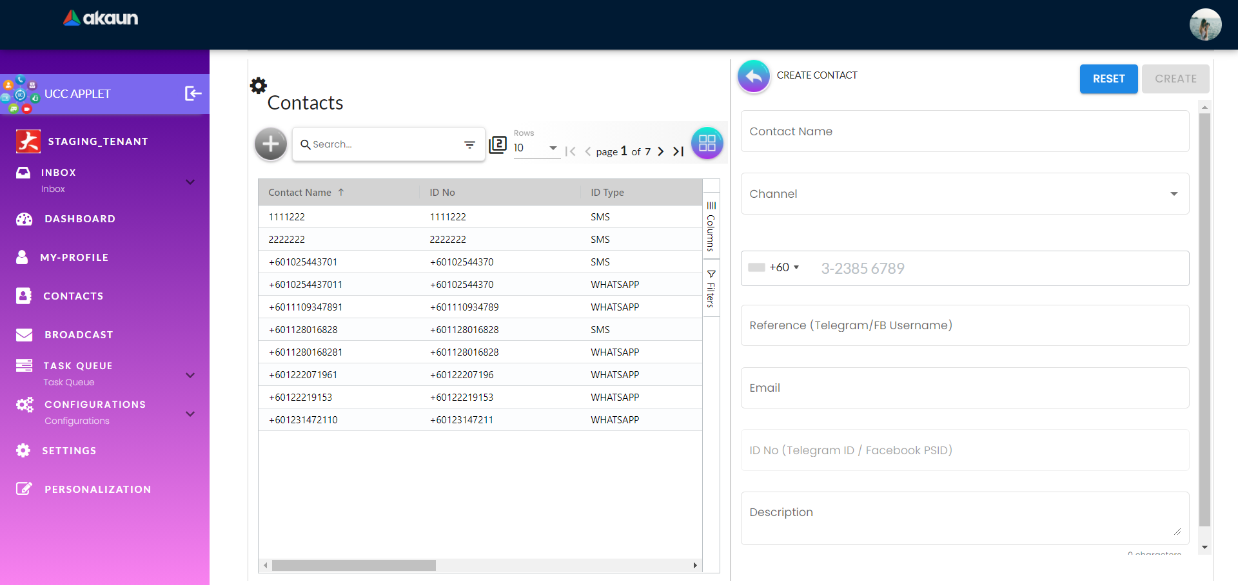Open Broadcast from the sidebar
The width and height of the screenshot is (1238, 585).
(79, 335)
